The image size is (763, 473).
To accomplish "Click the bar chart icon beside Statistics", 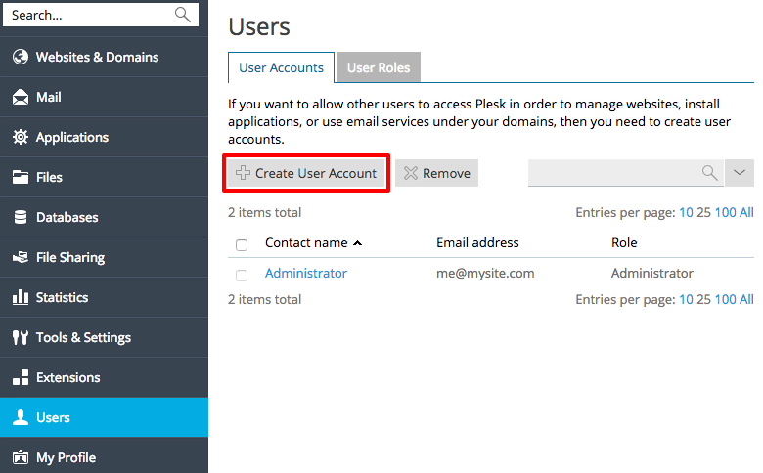I will (21, 297).
